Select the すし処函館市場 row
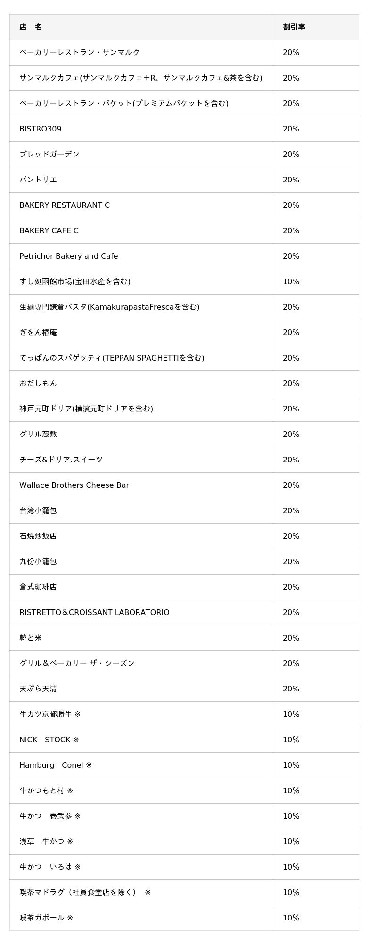Image resolution: width=377 pixels, height=945 pixels. [x=184, y=281]
